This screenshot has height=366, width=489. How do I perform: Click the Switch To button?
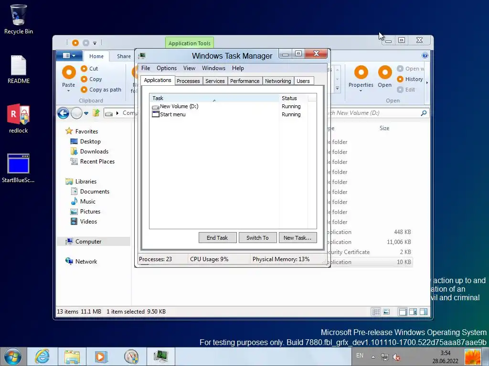(257, 238)
